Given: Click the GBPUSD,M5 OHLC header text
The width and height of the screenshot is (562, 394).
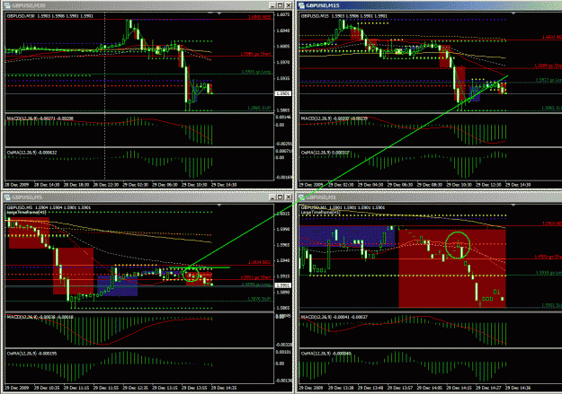Looking at the screenshot, I should (49, 207).
